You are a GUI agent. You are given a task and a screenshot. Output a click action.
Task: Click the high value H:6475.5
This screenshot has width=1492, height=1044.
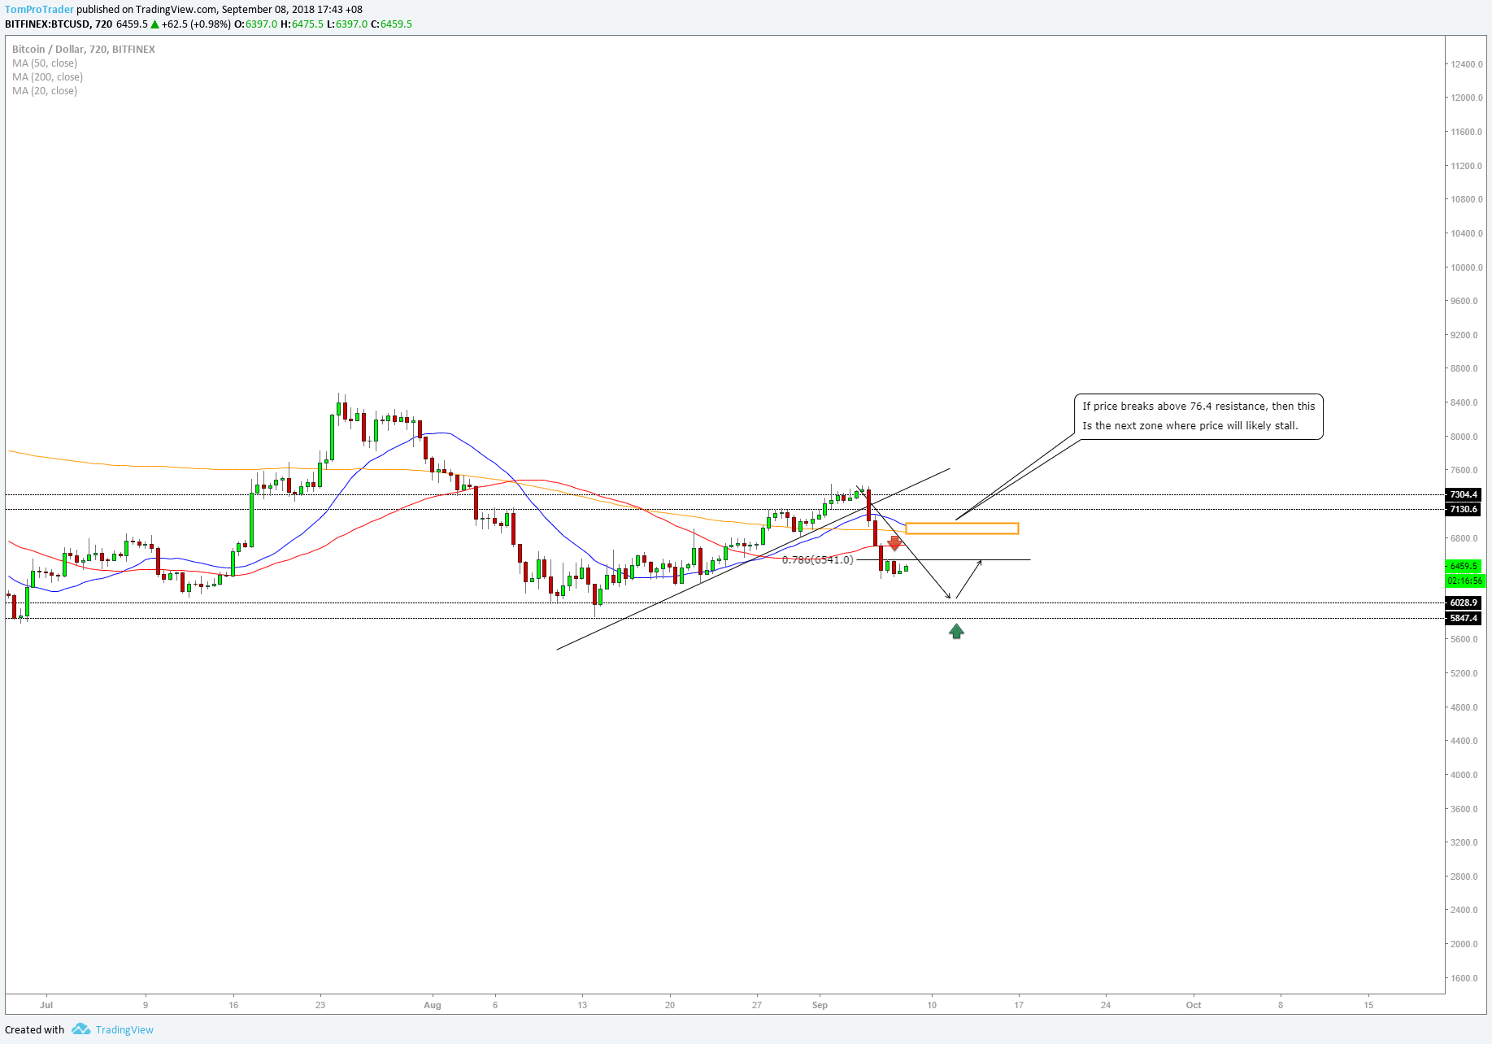click(x=302, y=24)
